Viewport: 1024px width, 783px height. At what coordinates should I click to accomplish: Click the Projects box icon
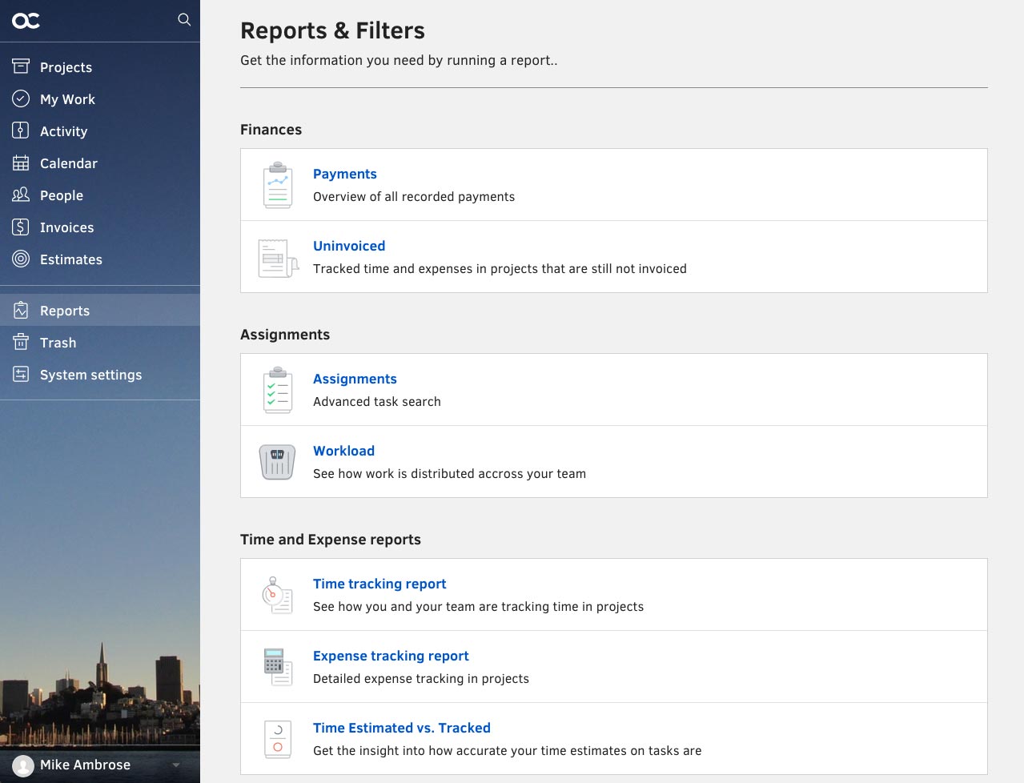[x=21, y=66]
